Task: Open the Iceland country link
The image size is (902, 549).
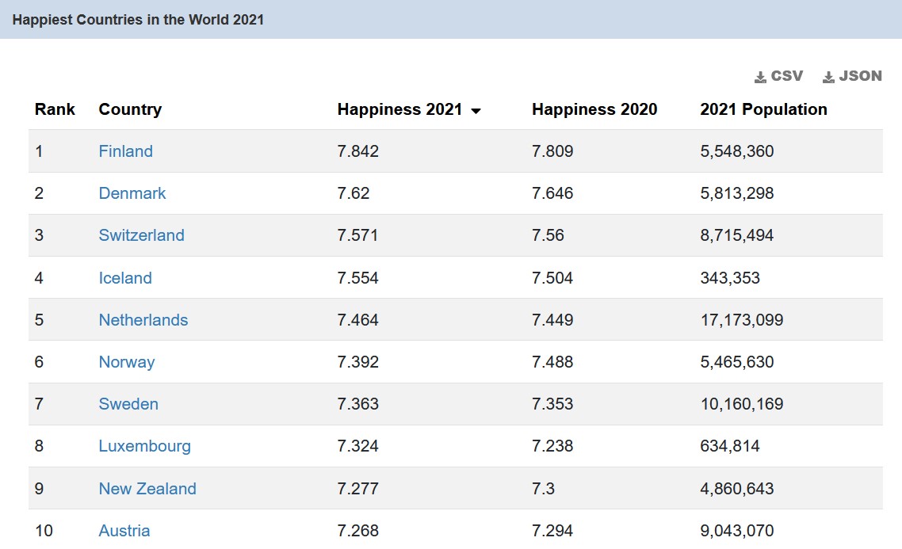Action: (125, 278)
